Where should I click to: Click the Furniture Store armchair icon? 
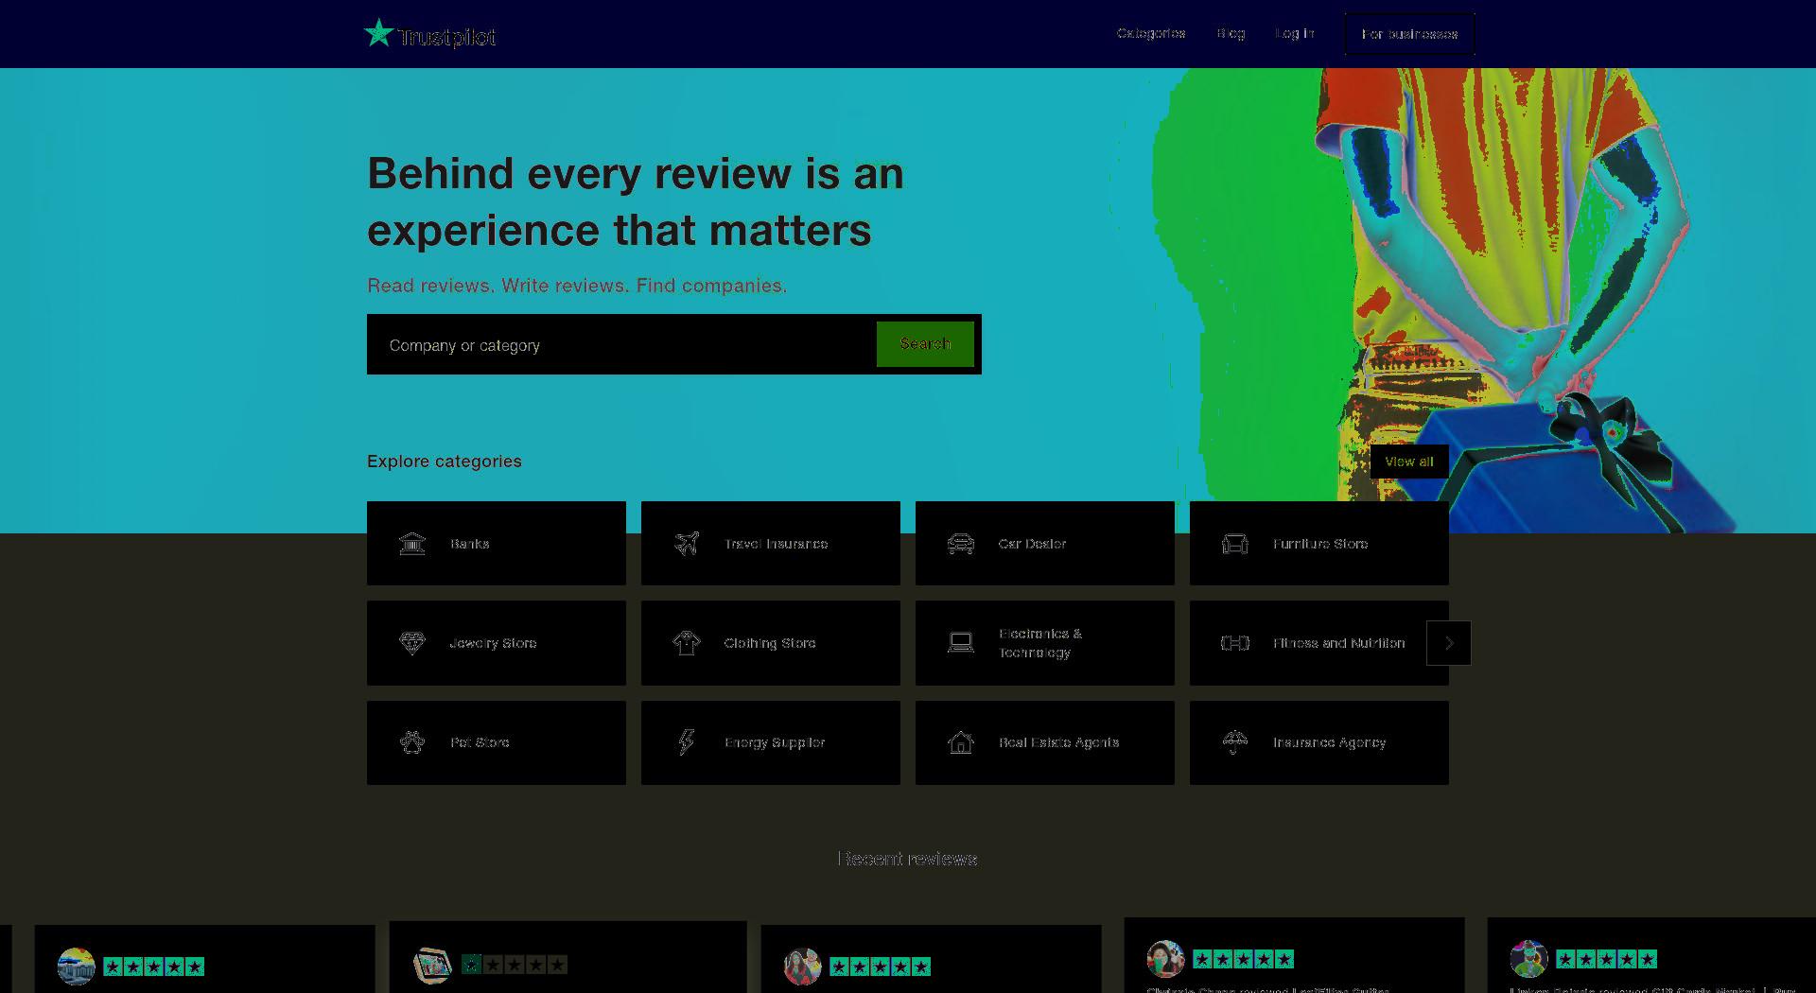point(1235,544)
